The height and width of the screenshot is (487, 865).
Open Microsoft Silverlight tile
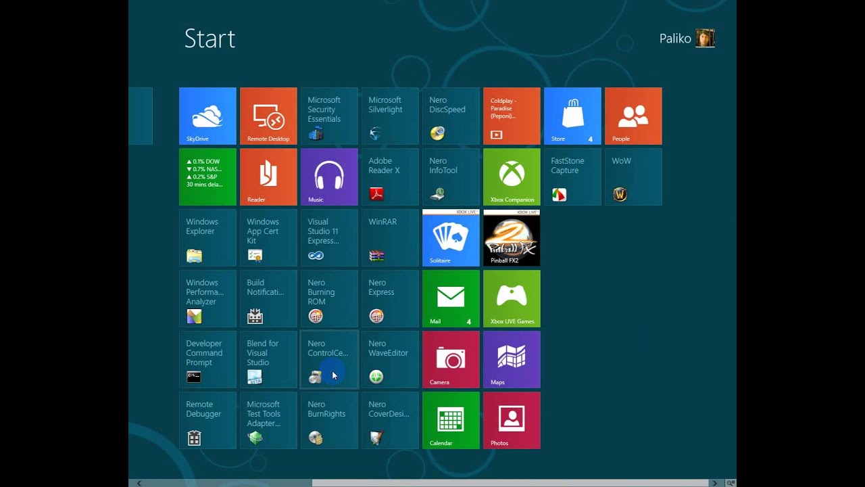pyautogui.click(x=390, y=116)
